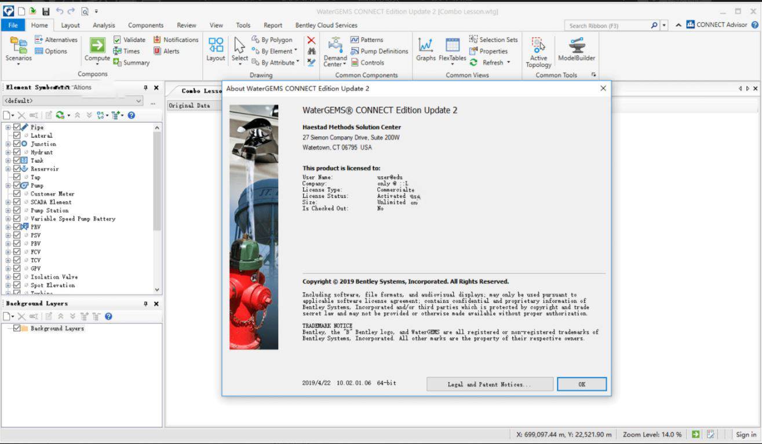The width and height of the screenshot is (762, 444).
Task: Close the About WaterGEMS dialog
Action: coord(603,88)
